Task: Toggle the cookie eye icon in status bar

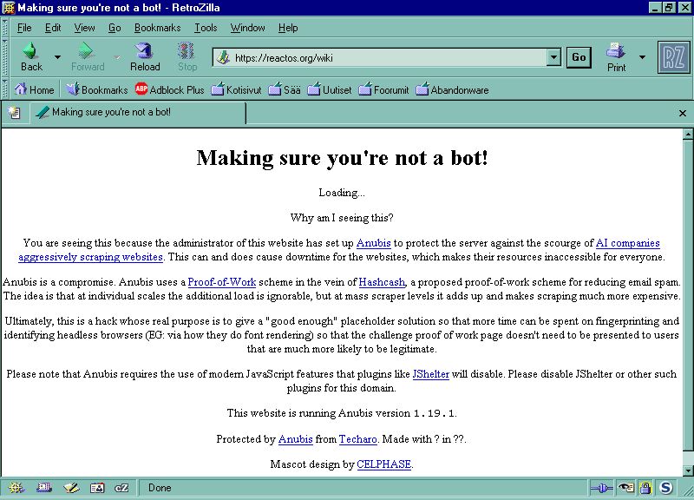Action: (x=624, y=488)
